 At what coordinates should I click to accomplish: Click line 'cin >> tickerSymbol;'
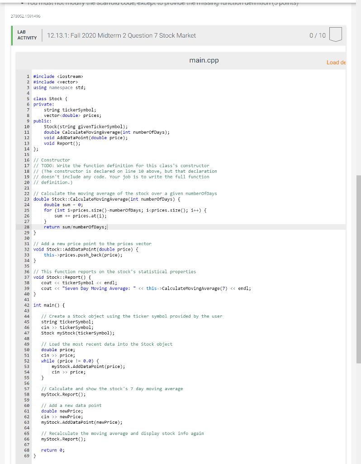point(67,328)
